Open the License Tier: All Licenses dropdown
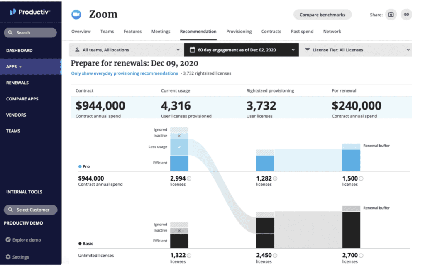Screen dimensions: 425x266 click(355, 50)
